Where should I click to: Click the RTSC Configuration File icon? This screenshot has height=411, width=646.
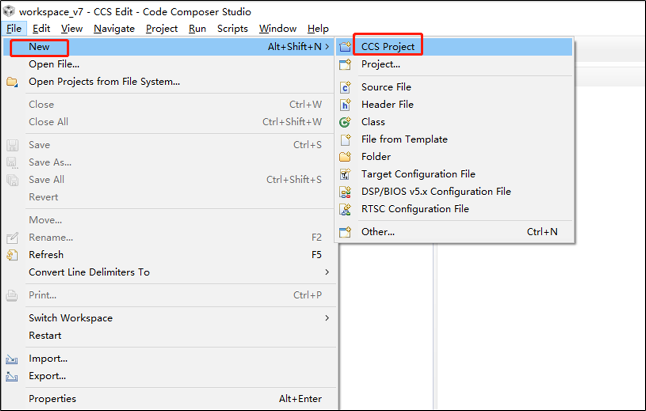(x=345, y=209)
